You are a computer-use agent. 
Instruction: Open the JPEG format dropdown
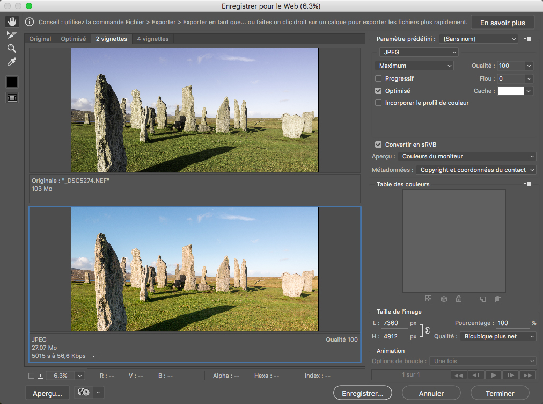[419, 52]
